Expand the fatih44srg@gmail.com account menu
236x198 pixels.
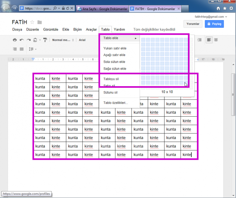tap(211, 17)
